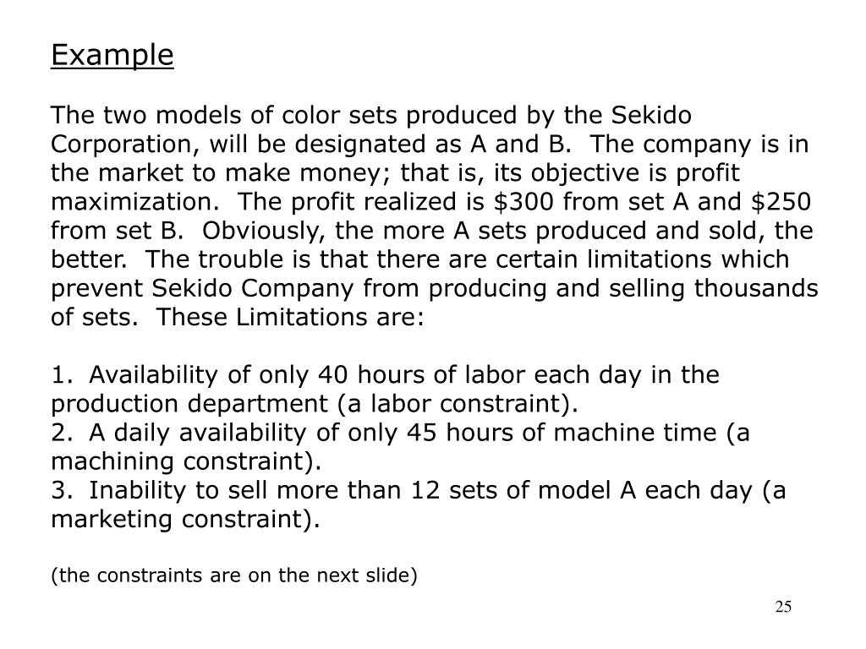Select the list number "1." marker
Viewport: 866px width, 649px height.
click(61, 374)
